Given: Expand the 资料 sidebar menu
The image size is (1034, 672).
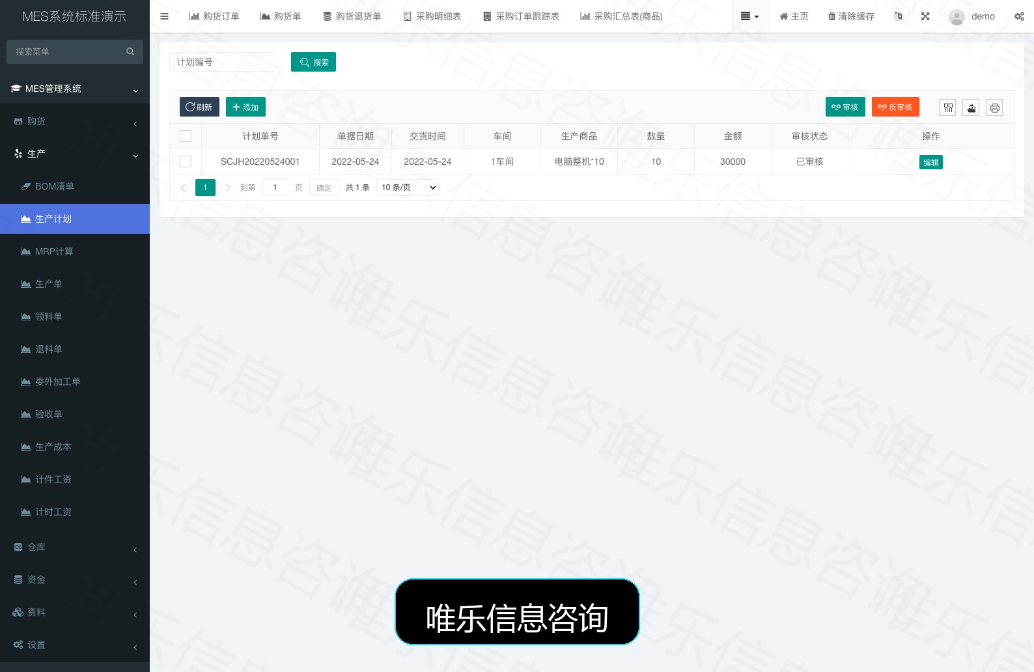Looking at the screenshot, I should point(75,612).
